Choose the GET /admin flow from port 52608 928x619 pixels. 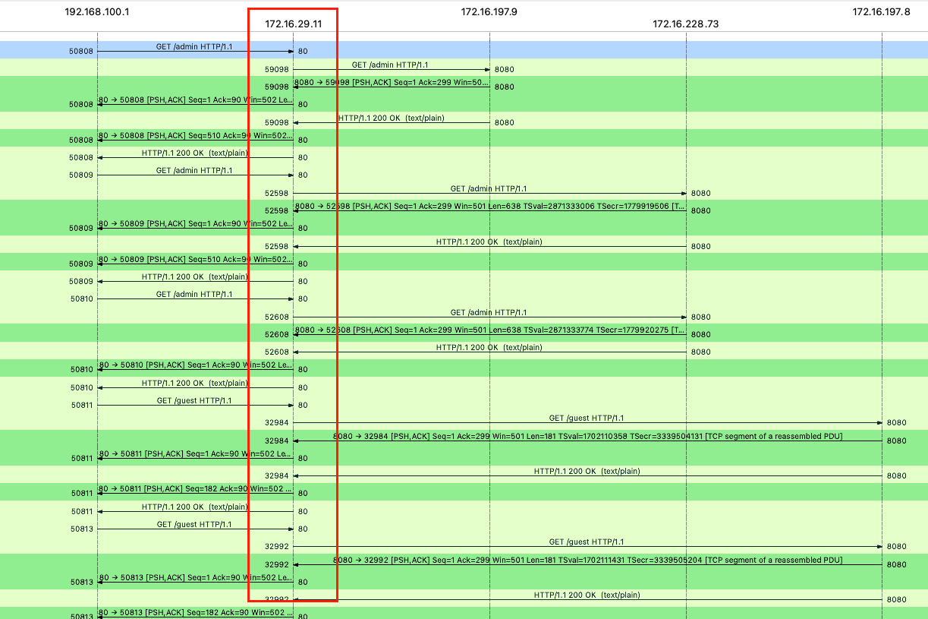pyautogui.click(x=489, y=313)
